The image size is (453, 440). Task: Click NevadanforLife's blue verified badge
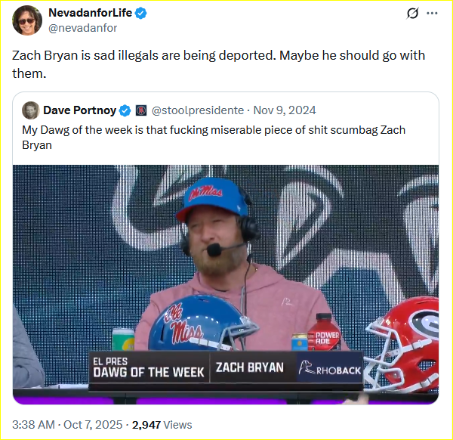(141, 14)
